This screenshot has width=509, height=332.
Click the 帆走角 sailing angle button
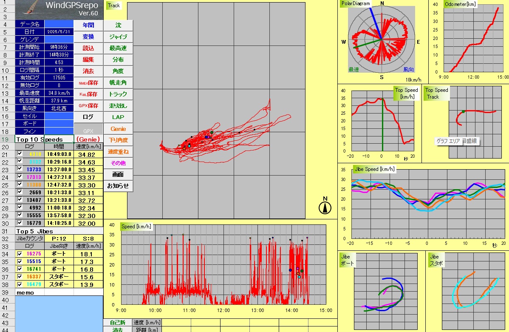(118, 83)
